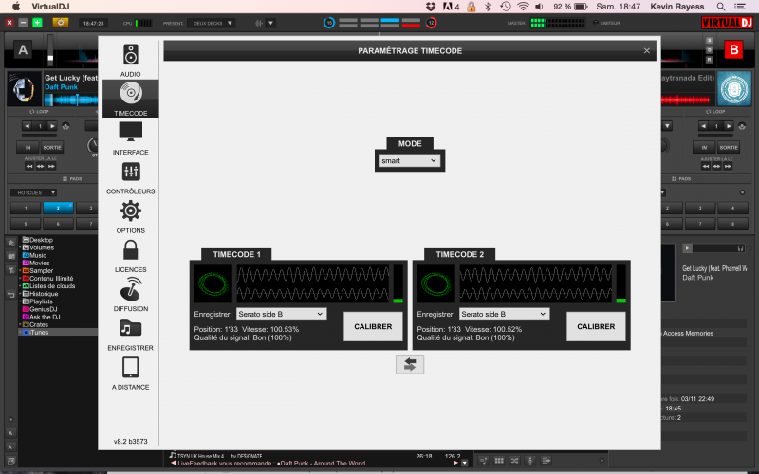Viewport: 759px width, 474px height.
Task: Select the Music folder in browser
Action: tap(34, 255)
